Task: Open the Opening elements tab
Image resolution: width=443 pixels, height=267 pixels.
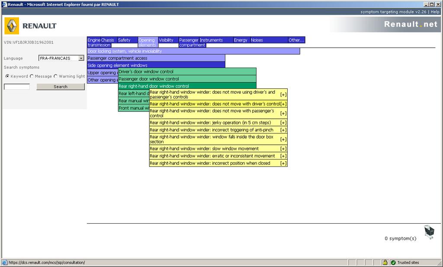Action: tap(148, 42)
